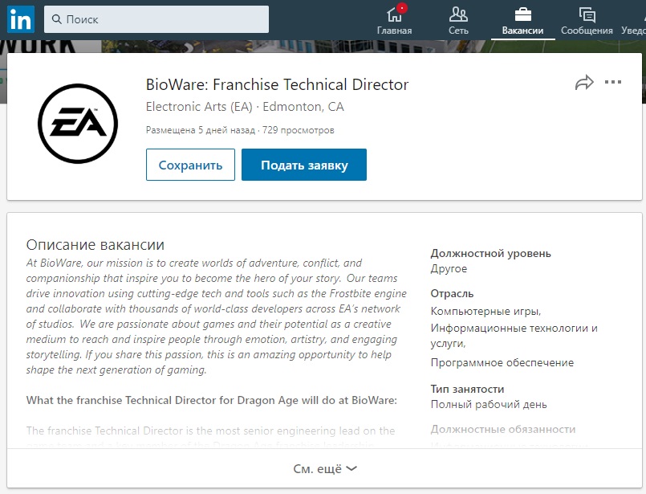This screenshot has height=494, width=646.
Task: Click the red notification badge on Главная
Action: tap(402, 9)
